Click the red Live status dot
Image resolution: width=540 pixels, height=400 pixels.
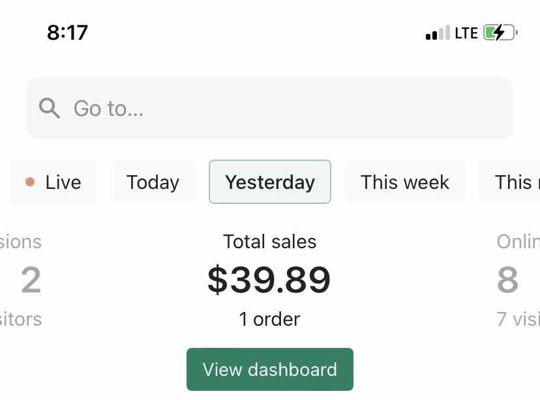[30, 182]
